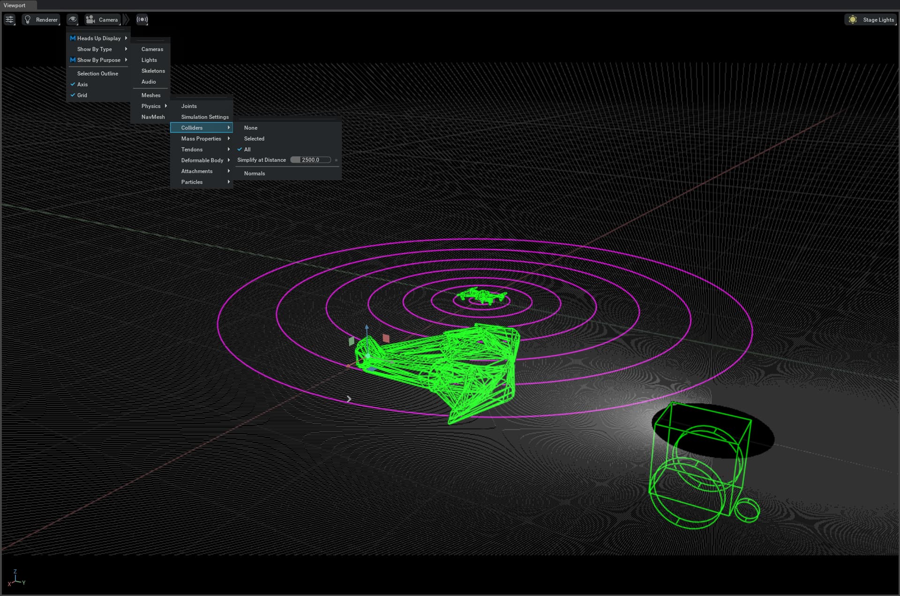Select the Viewport tab
Screen dimensions: 900x596
[14, 5]
